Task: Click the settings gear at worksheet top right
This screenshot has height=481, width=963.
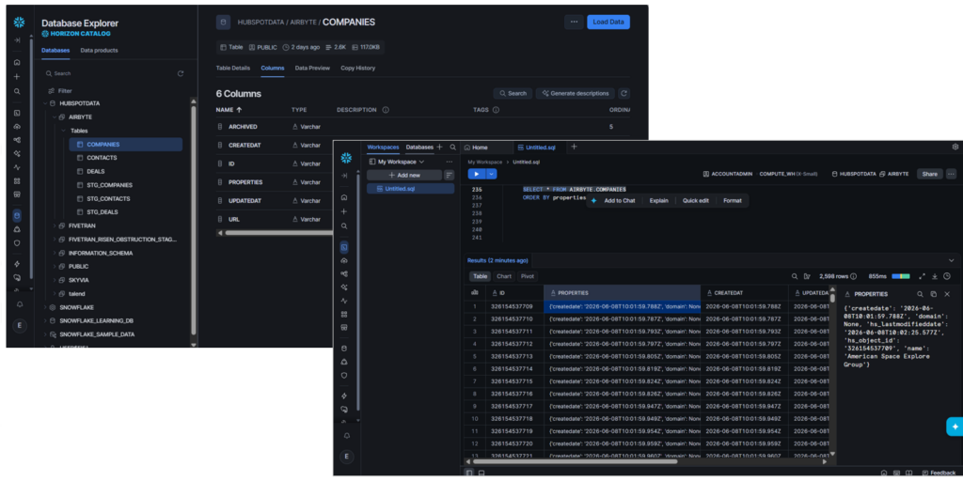Action: (955, 147)
